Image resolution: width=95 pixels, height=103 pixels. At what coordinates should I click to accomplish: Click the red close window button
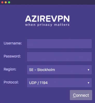2,2
